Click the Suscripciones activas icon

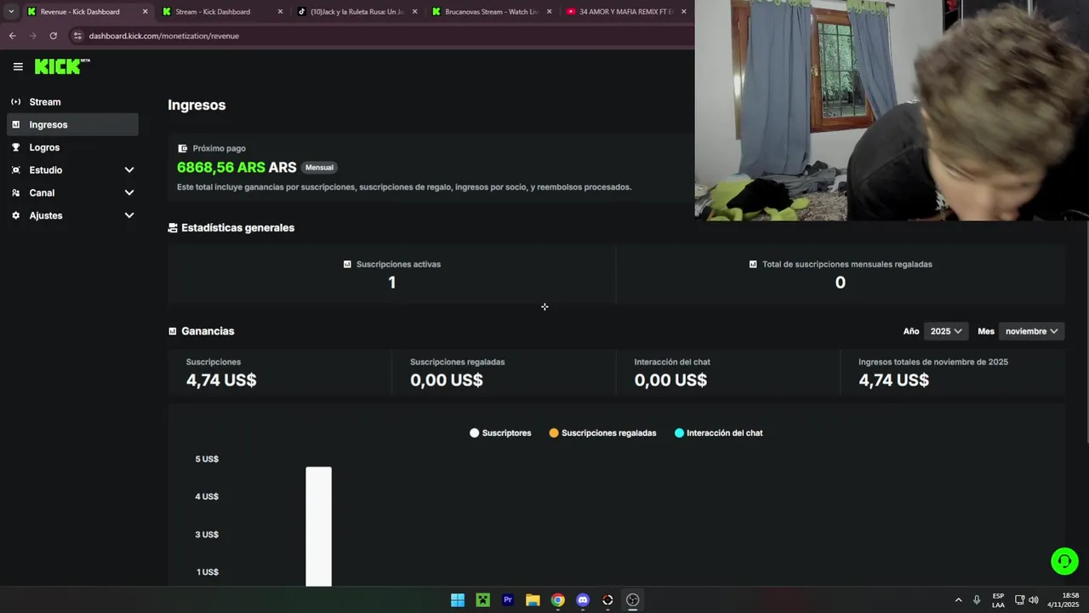(347, 265)
